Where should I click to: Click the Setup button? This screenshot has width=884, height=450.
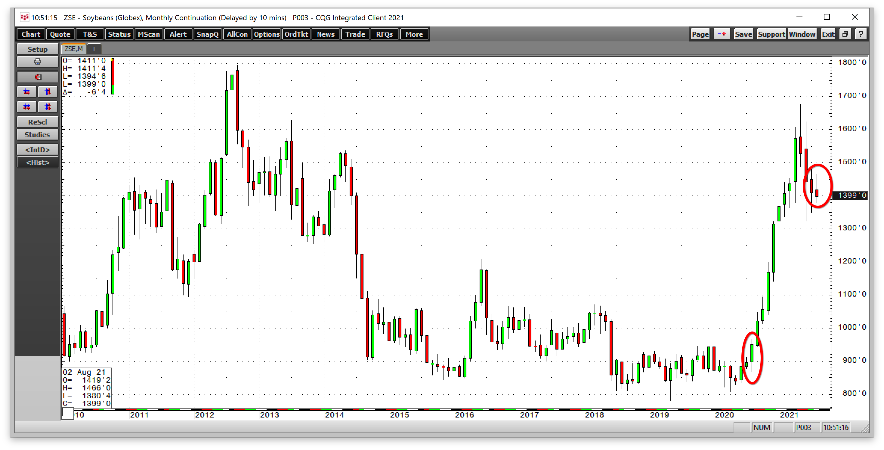tap(37, 49)
